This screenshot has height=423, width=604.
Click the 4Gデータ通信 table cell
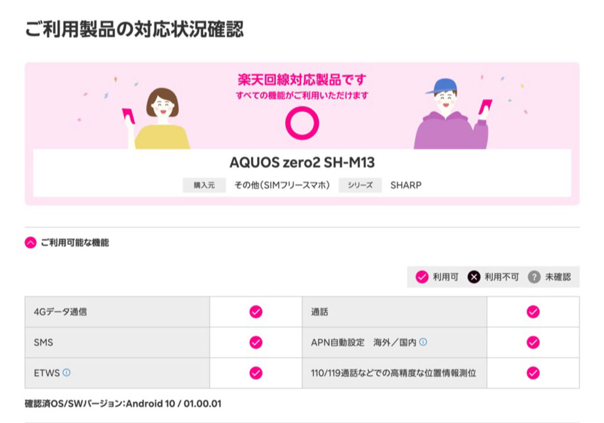(x=118, y=312)
